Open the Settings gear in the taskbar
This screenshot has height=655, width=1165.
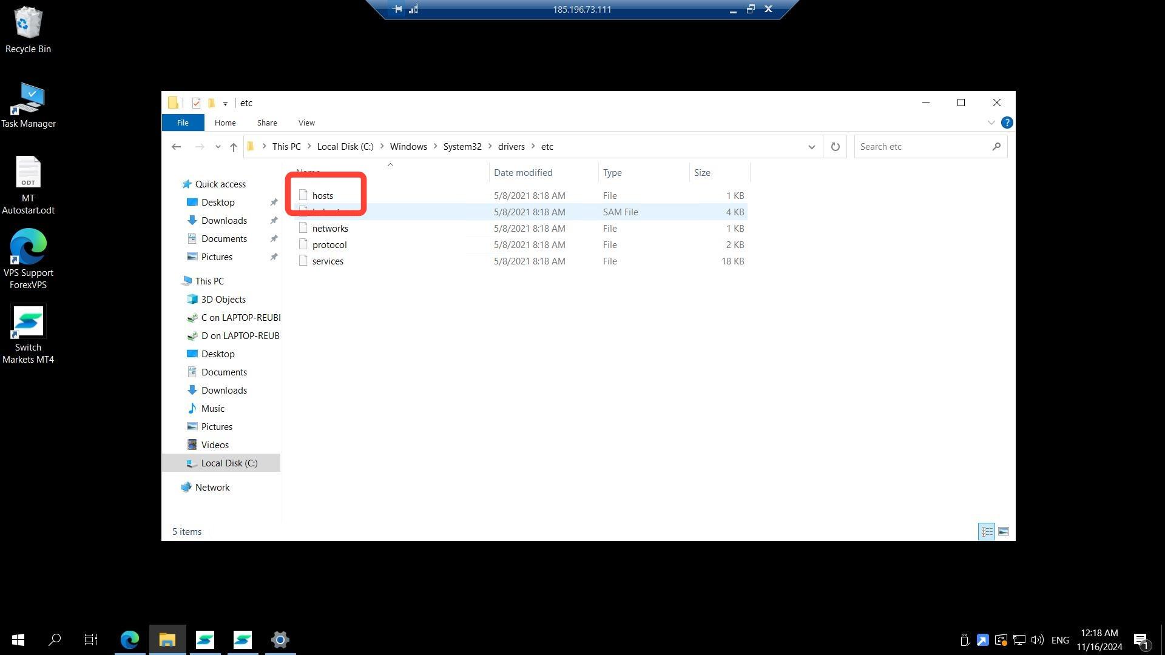coord(280,639)
